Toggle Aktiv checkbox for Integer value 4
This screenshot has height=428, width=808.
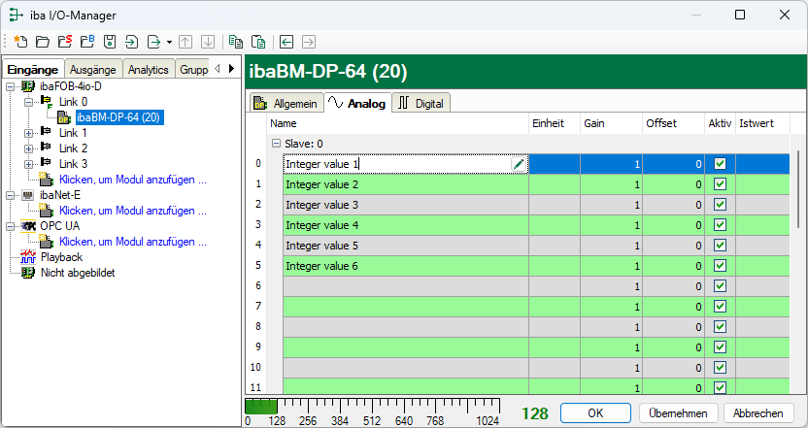(720, 225)
